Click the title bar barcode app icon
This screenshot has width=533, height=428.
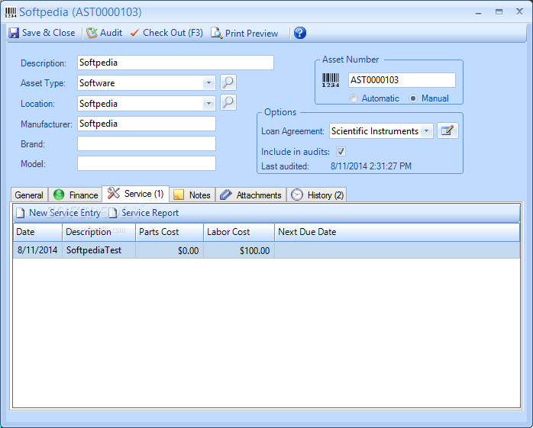point(11,12)
